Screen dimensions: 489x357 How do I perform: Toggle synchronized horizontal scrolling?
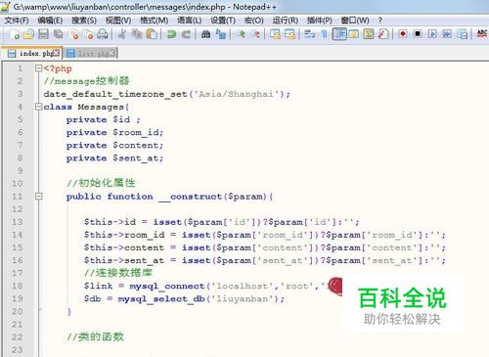click(289, 34)
